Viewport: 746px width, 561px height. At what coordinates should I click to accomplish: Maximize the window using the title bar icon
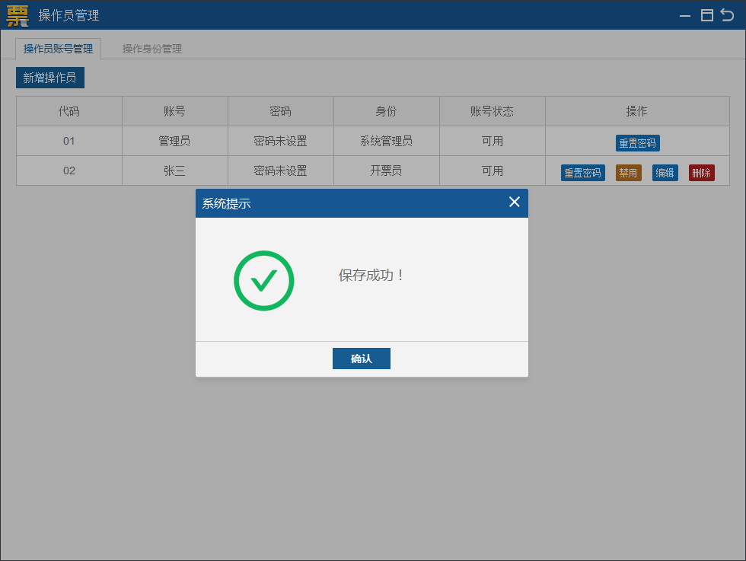(707, 15)
